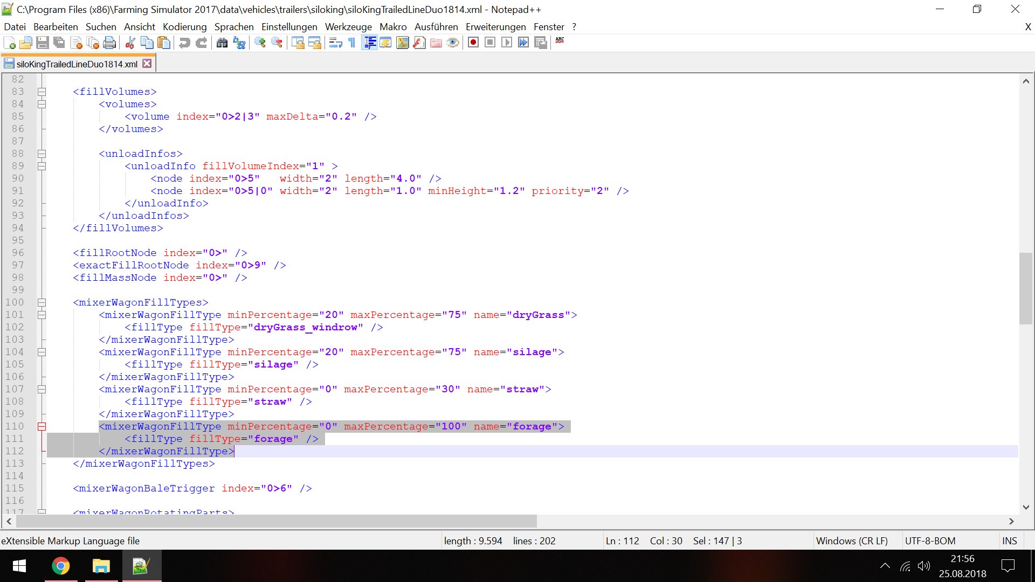
Task: Open the Erweiterungen menu
Action: pos(495,27)
